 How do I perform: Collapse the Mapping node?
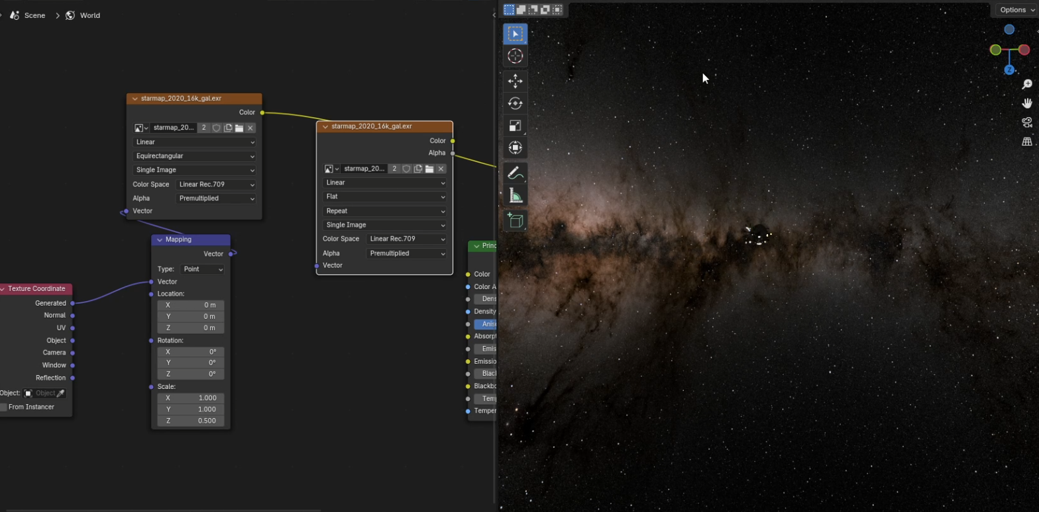click(160, 239)
